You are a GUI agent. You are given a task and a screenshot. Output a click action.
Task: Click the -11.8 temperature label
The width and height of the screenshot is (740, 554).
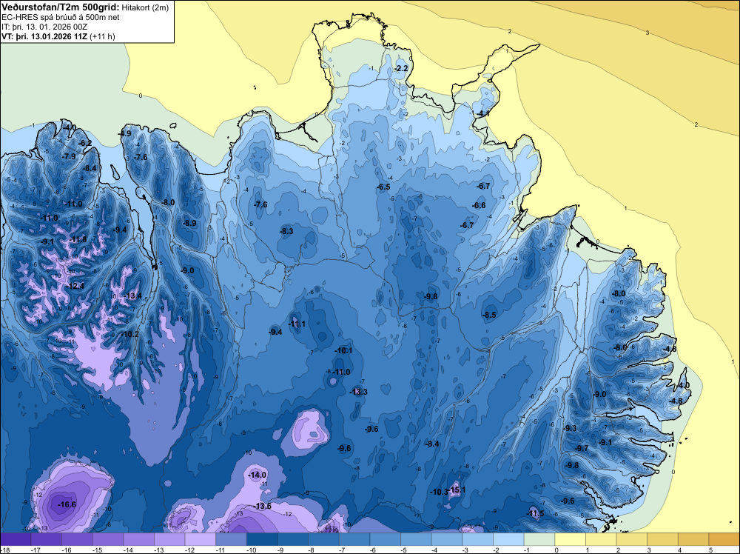click(x=78, y=239)
